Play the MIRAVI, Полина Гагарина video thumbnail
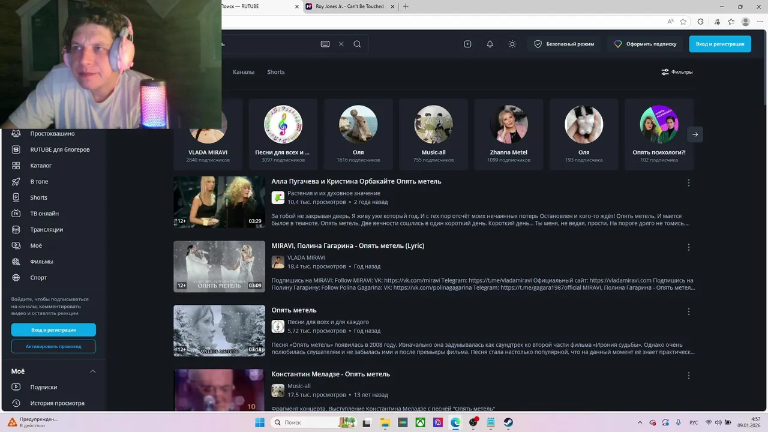The height and width of the screenshot is (432, 768). pyautogui.click(x=219, y=266)
